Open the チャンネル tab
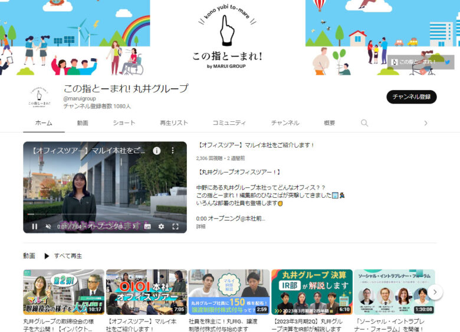Image resolution: width=460 pixels, height=332 pixels. 285,122
